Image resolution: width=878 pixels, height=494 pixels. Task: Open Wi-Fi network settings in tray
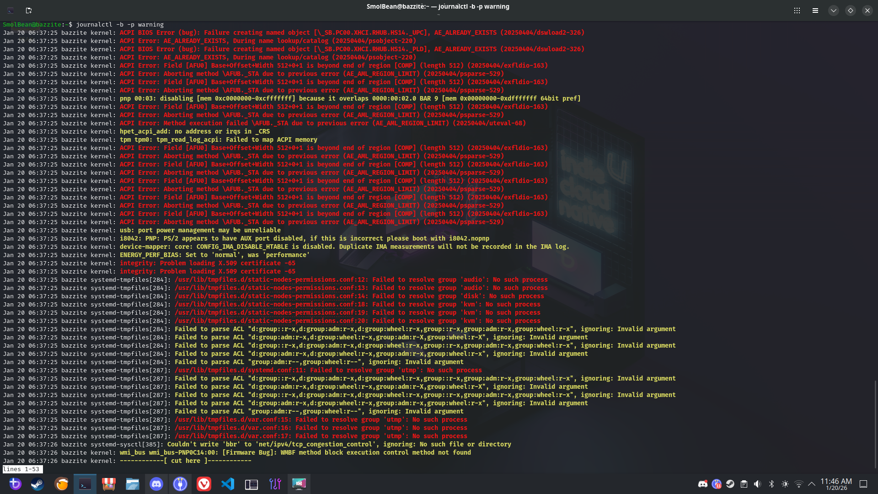click(799, 484)
